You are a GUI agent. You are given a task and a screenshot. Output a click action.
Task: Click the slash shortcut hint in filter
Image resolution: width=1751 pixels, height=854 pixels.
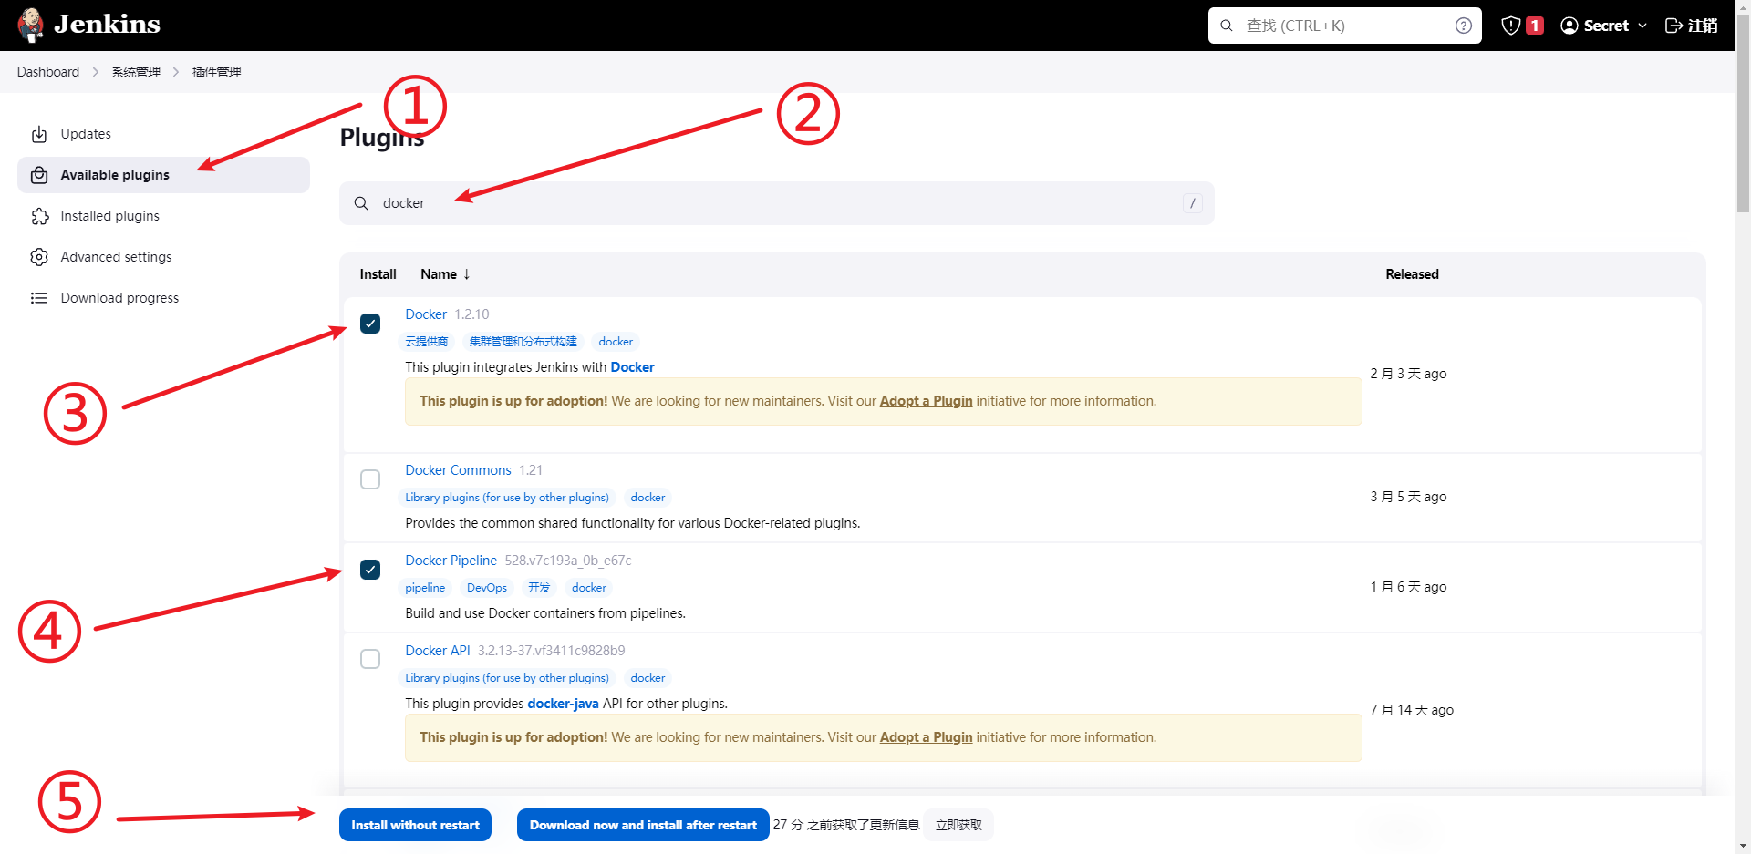pyautogui.click(x=1192, y=203)
